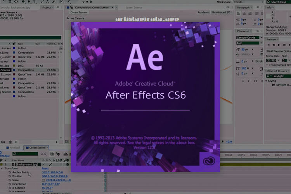
Task: Click the Effects & Presets keylight search field
Action: tap(278, 76)
